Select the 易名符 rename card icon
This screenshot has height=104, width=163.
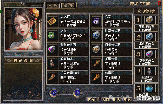(x=52, y=21)
